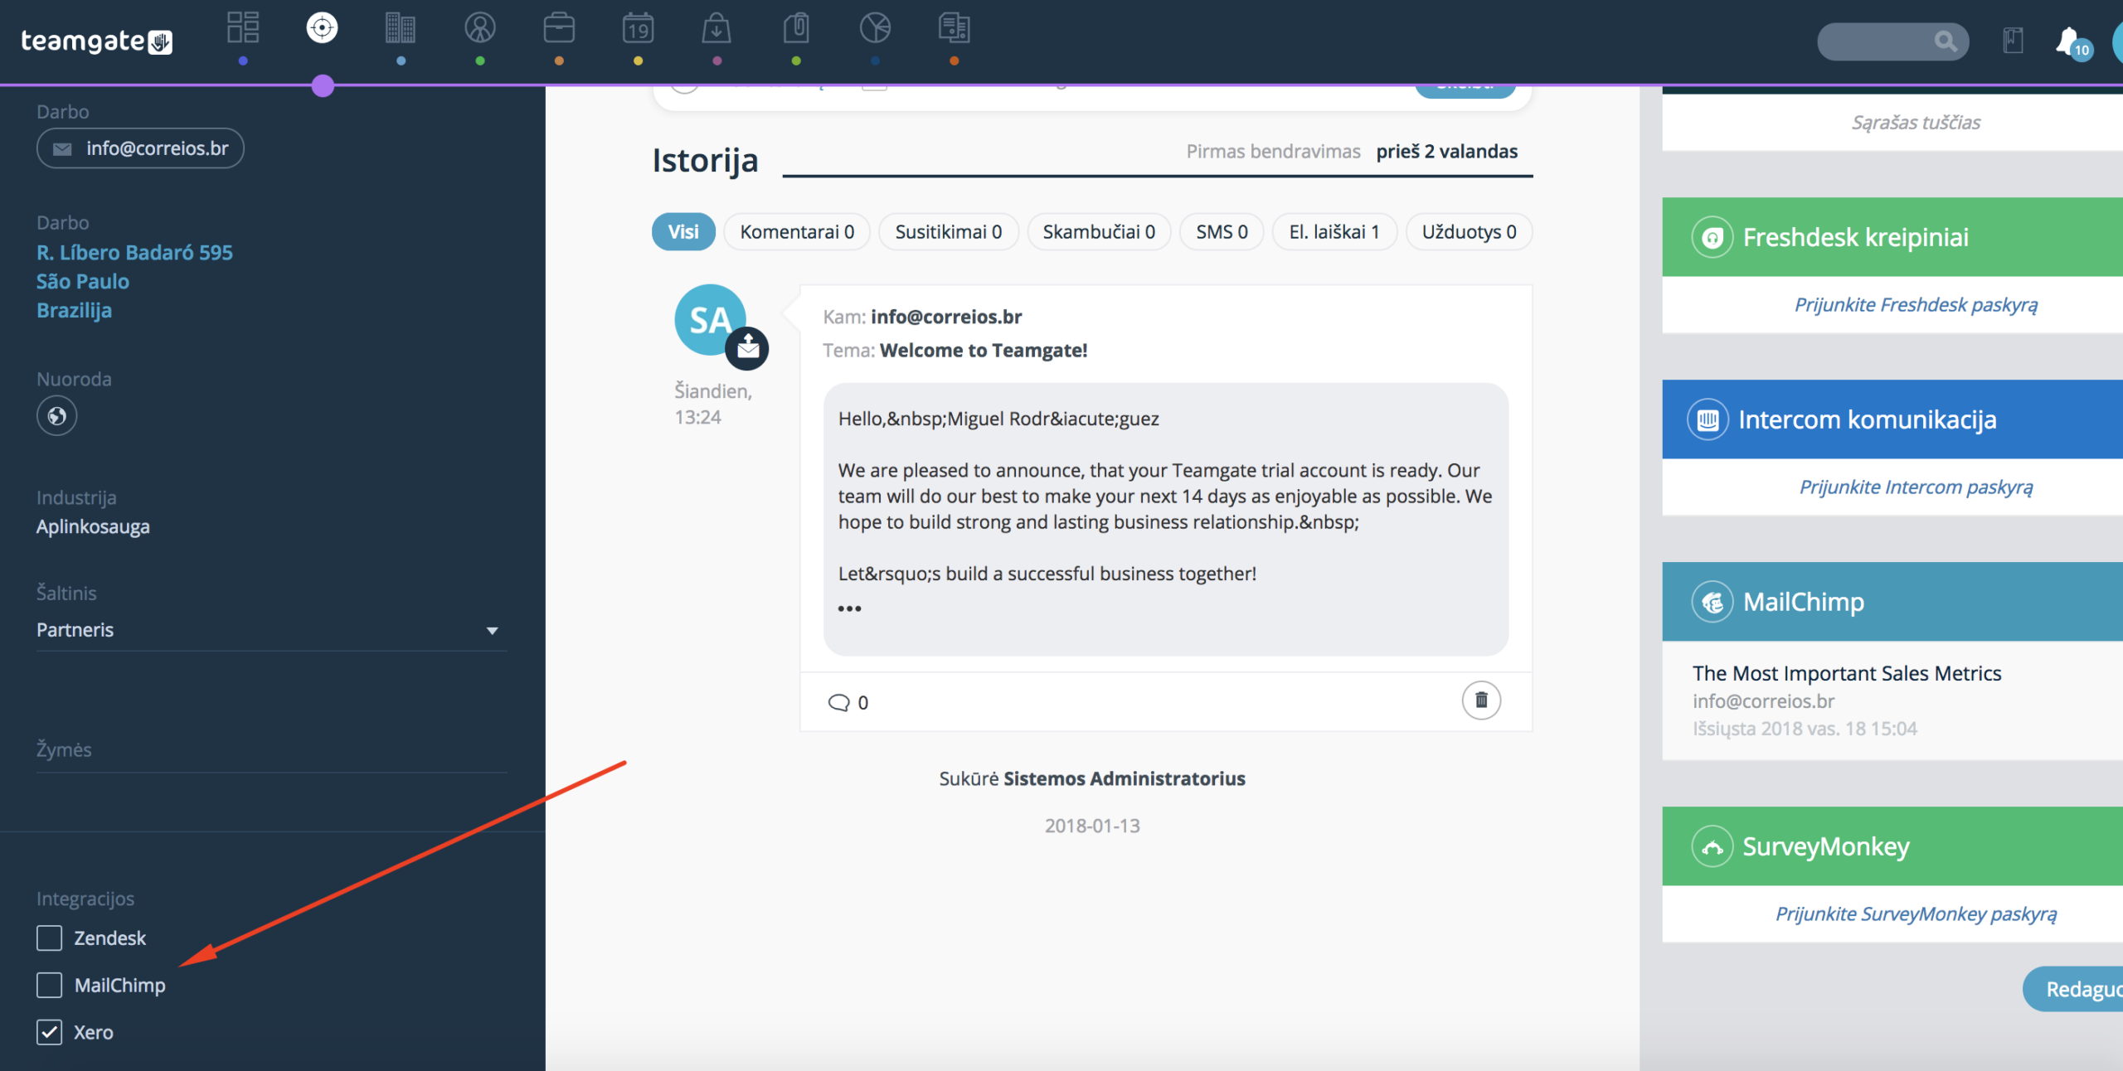Open the Šaltinis Partneris dropdown
This screenshot has width=2123, height=1071.
271,631
